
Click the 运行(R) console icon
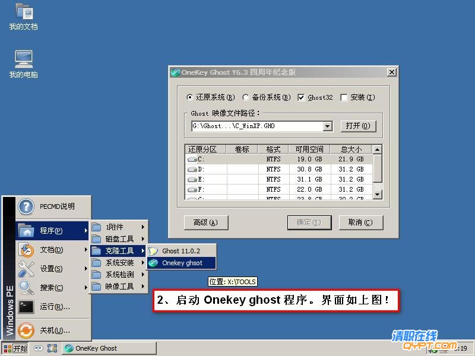[x=26, y=307]
